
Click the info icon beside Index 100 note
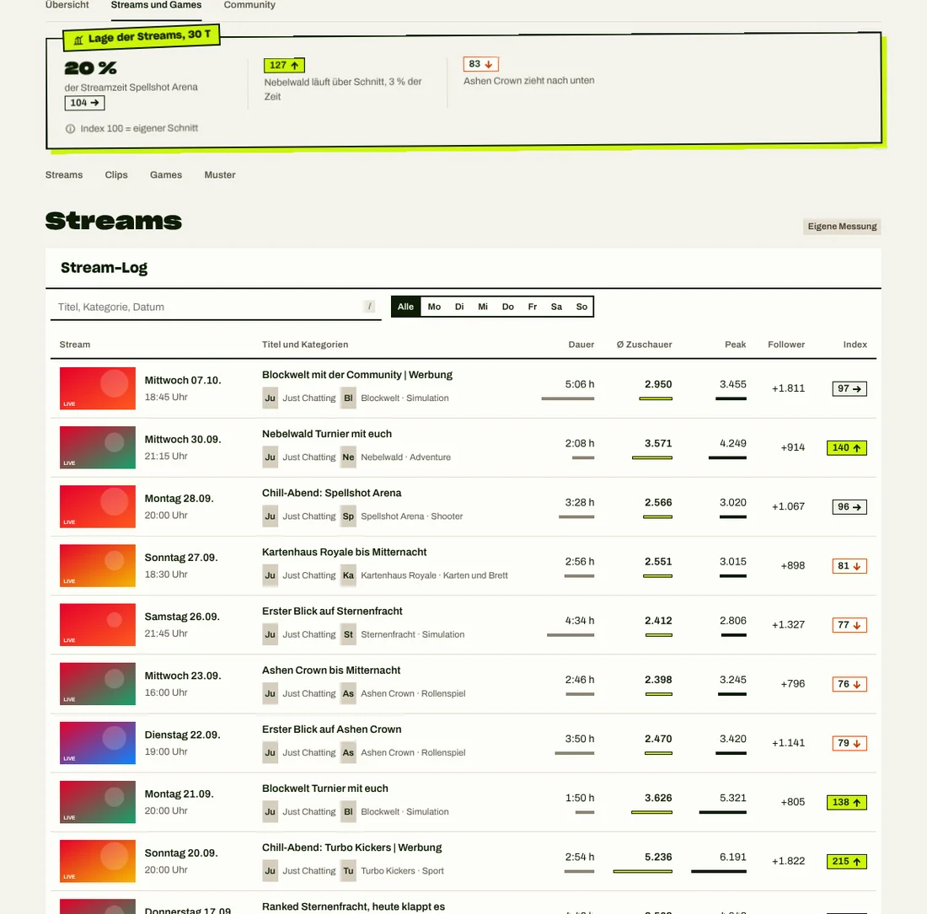[70, 129]
